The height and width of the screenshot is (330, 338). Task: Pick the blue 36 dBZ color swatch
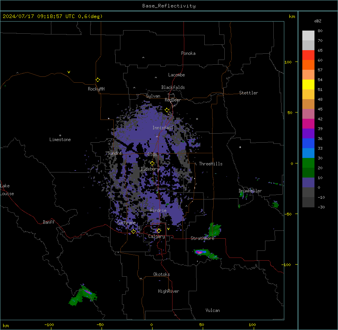coord(308,143)
